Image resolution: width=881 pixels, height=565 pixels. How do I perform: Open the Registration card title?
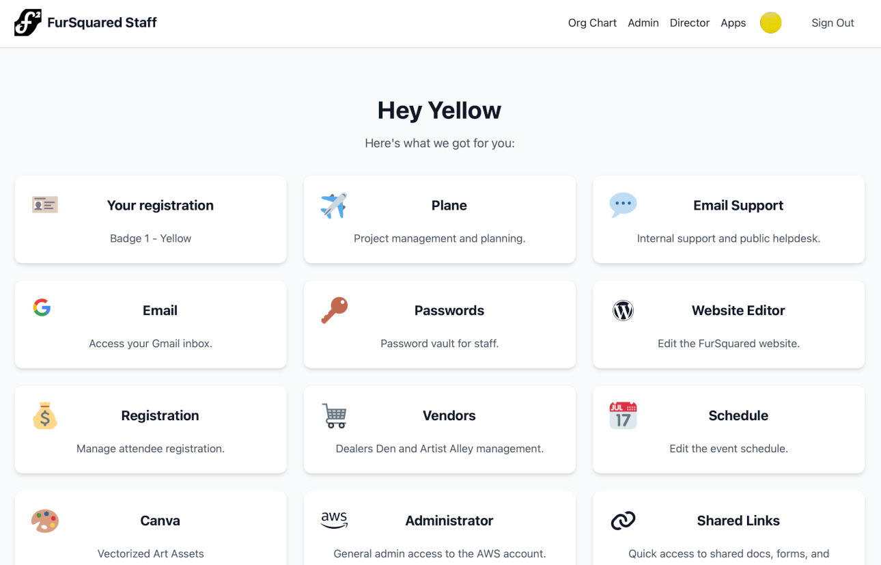click(x=160, y=416)
